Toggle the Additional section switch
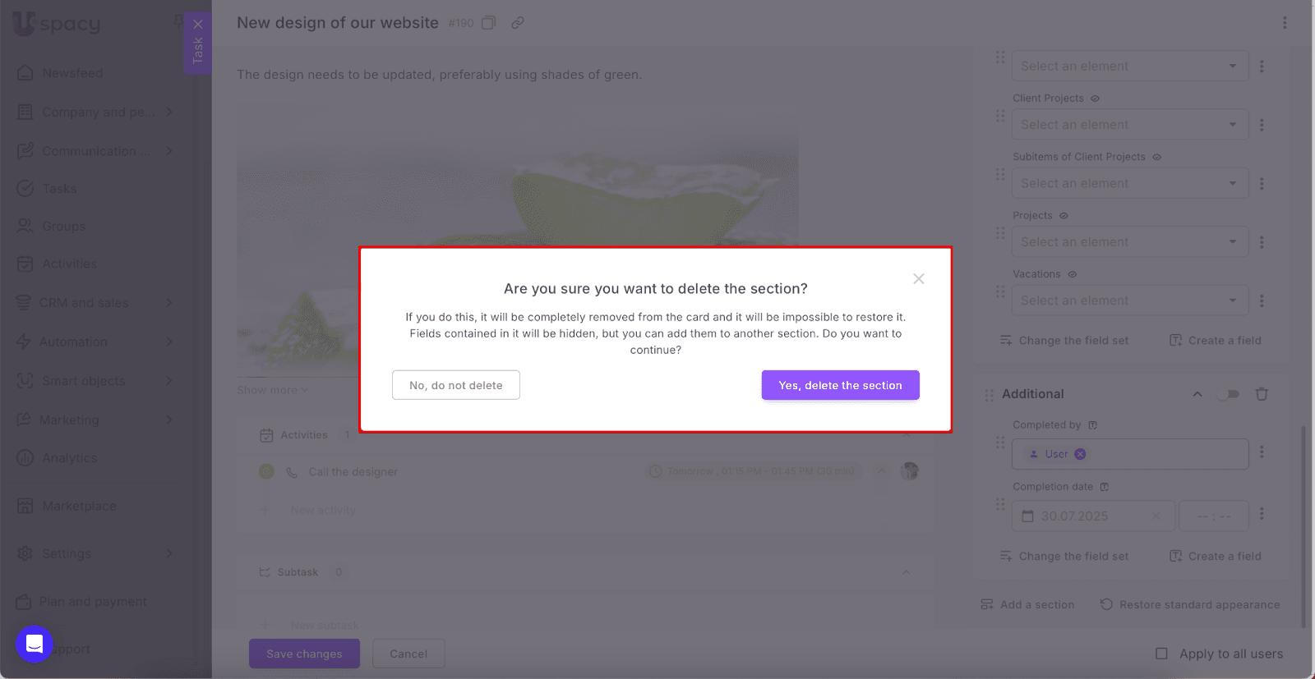The image size is (1315, 679). tap(1229, 394)
